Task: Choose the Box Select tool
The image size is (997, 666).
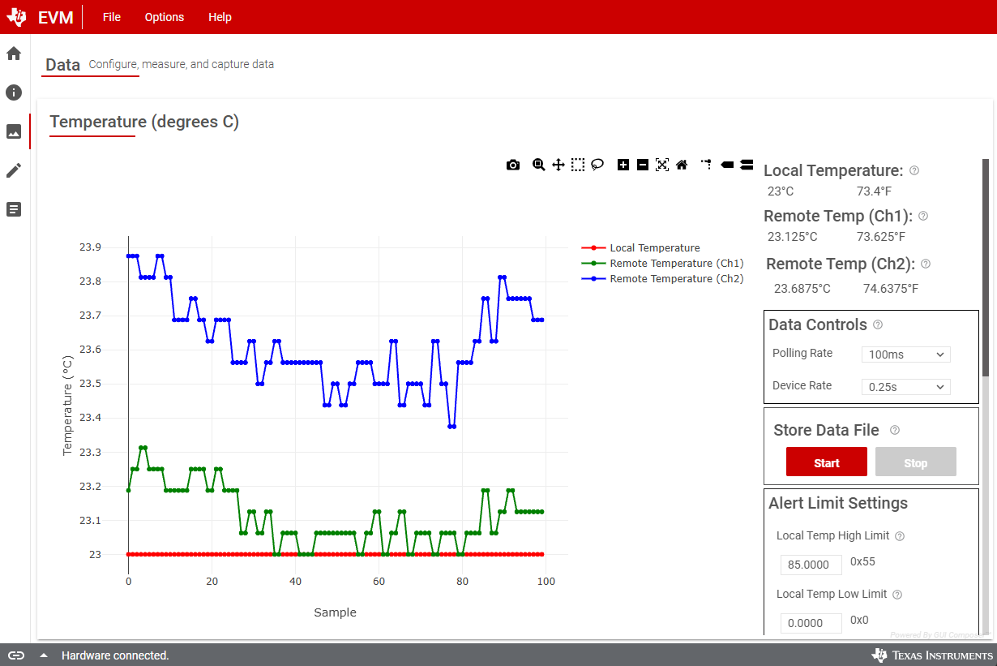Action: [x=578, y=165]
